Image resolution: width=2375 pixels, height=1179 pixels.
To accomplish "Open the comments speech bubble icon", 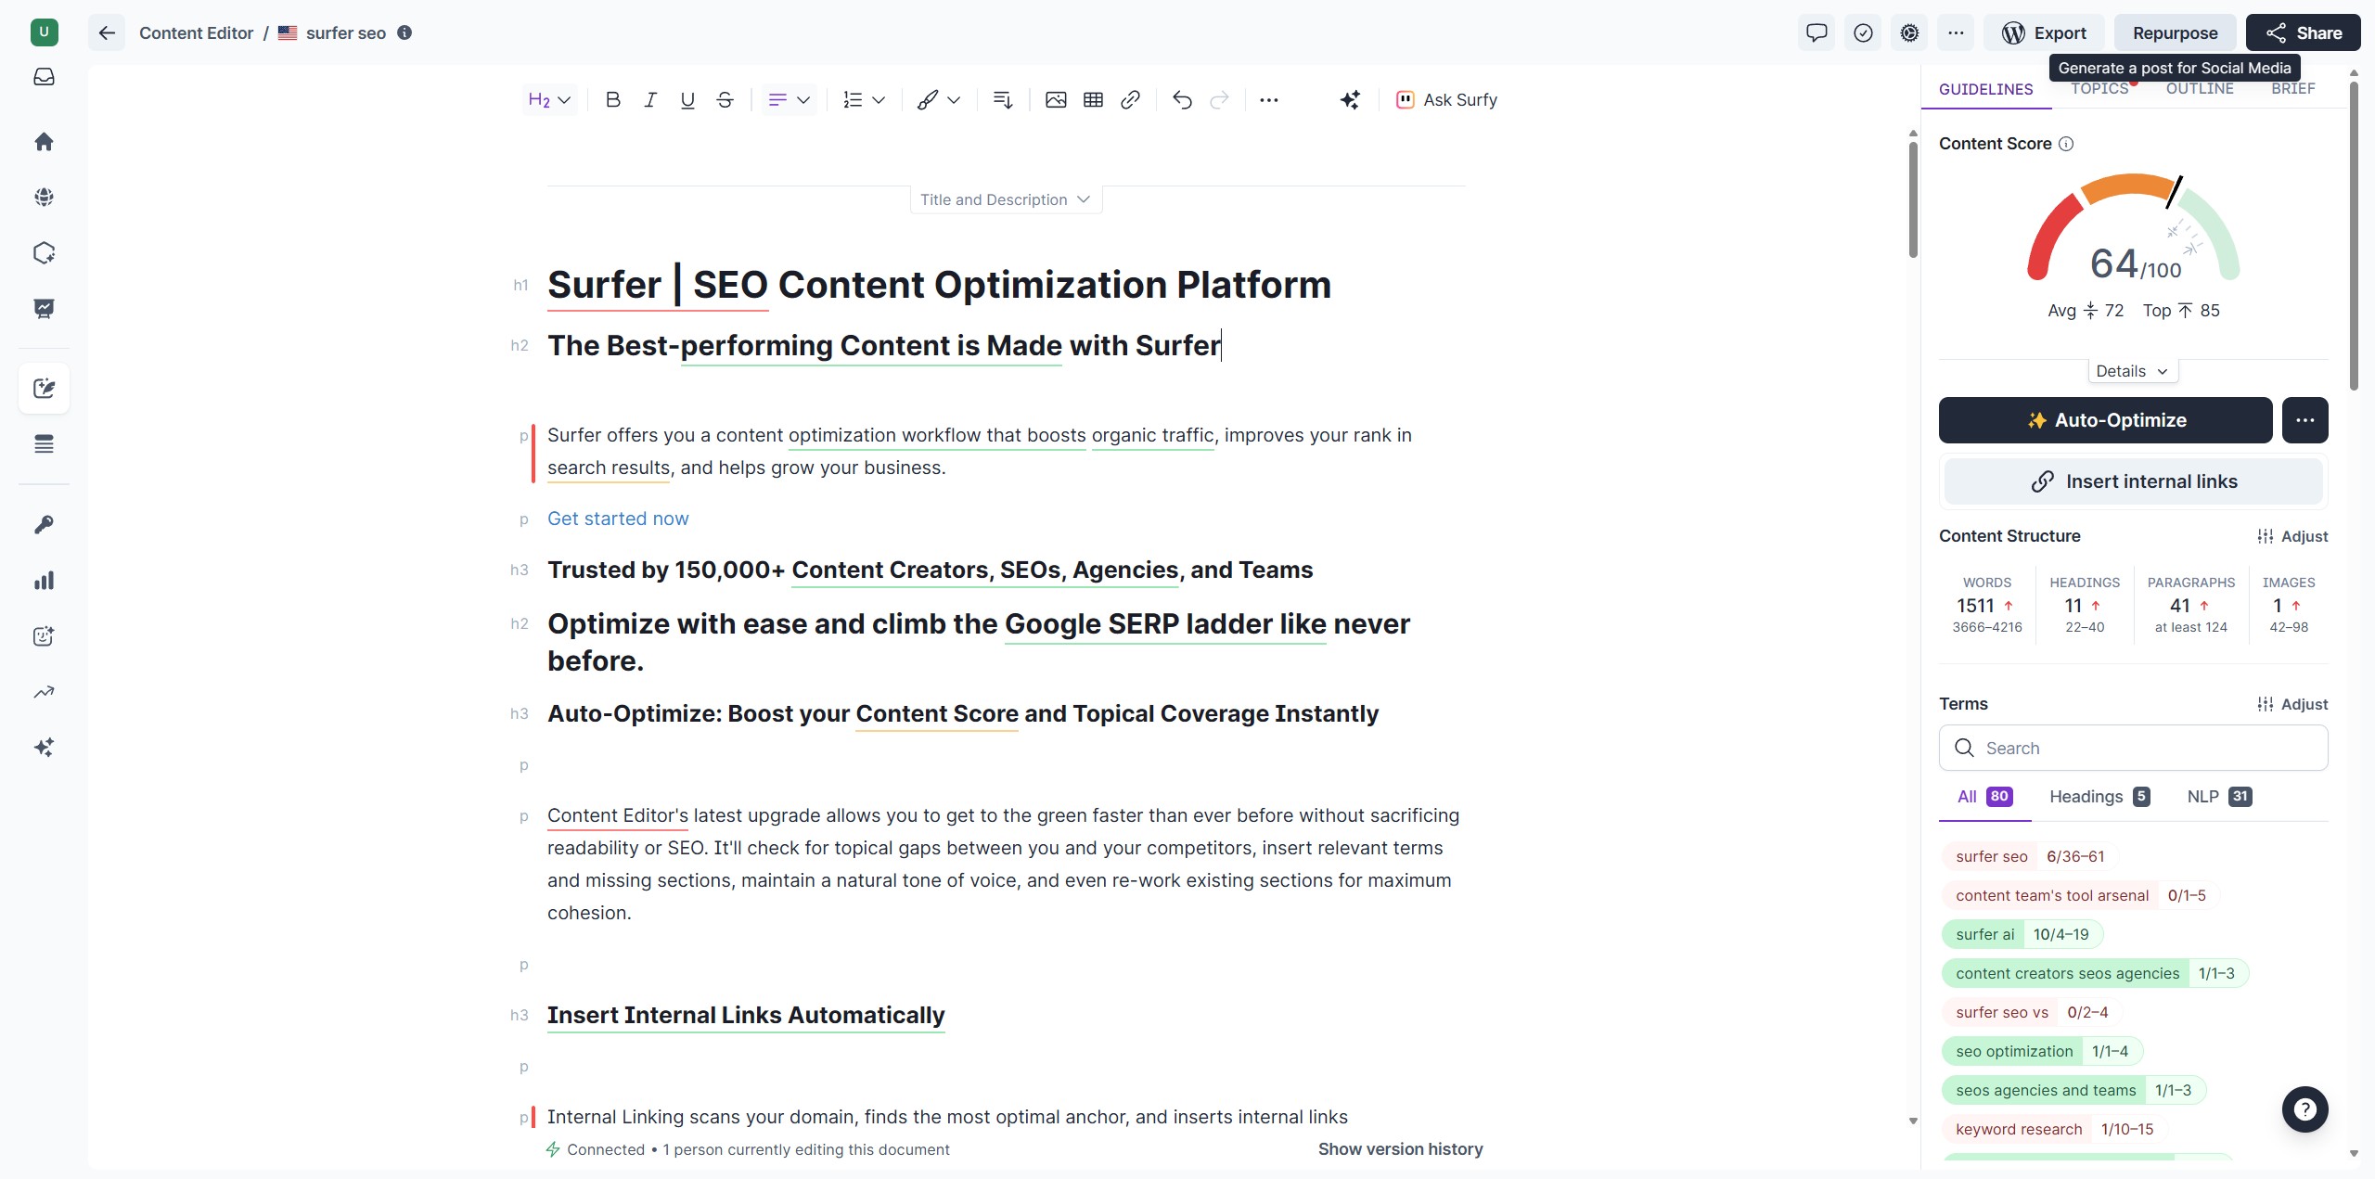I will [x=1817, y=33].
